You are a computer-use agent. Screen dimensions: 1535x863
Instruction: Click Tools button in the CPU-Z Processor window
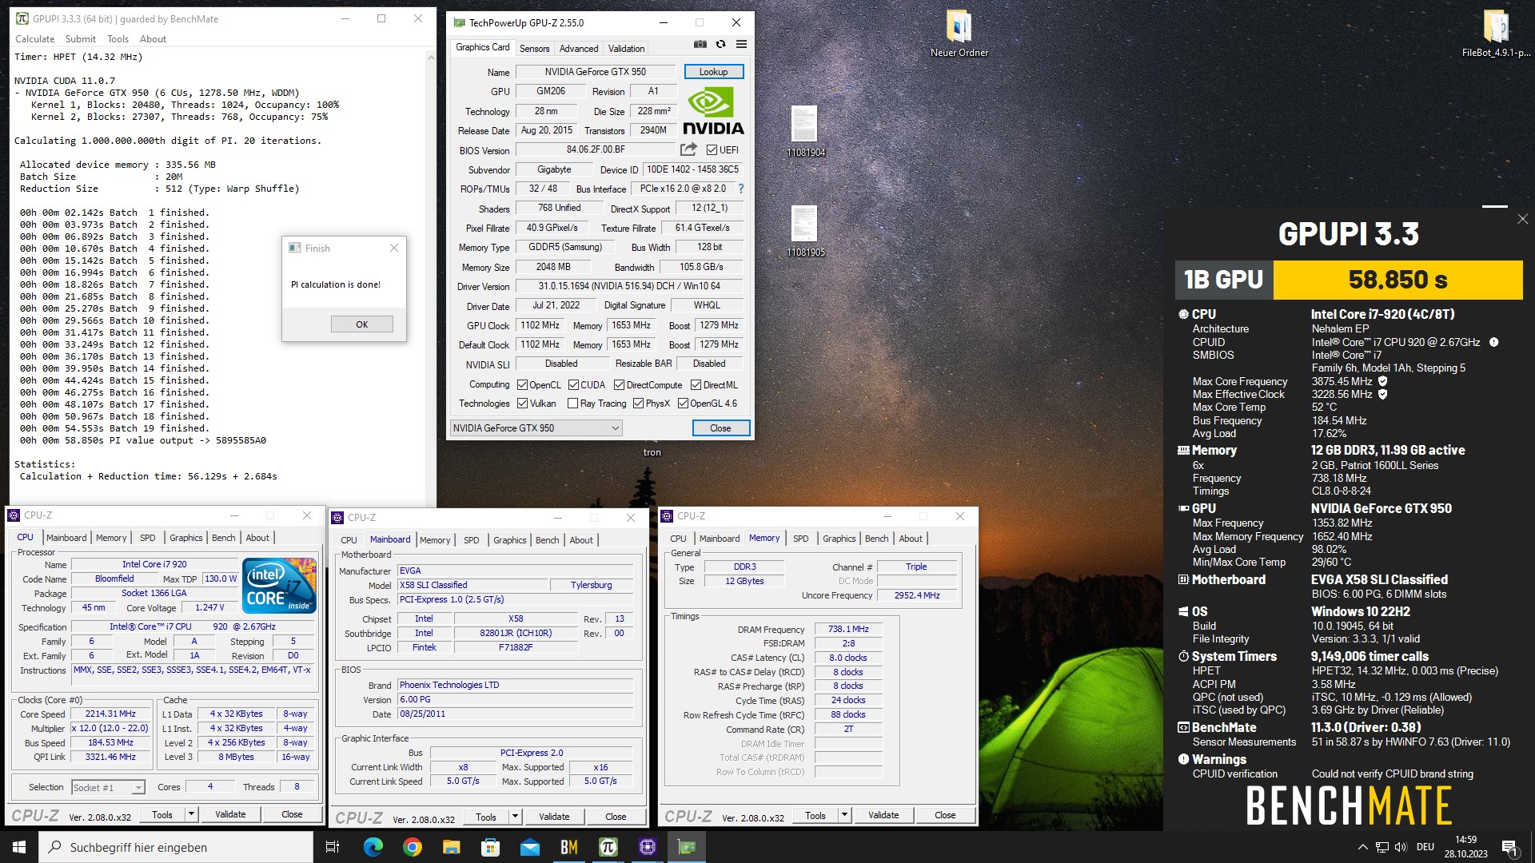click(x=162, y=814)
